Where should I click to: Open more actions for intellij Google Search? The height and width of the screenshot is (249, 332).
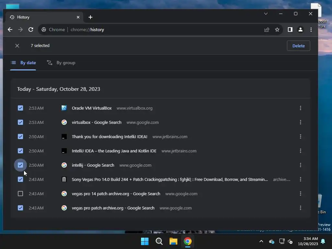301,165
